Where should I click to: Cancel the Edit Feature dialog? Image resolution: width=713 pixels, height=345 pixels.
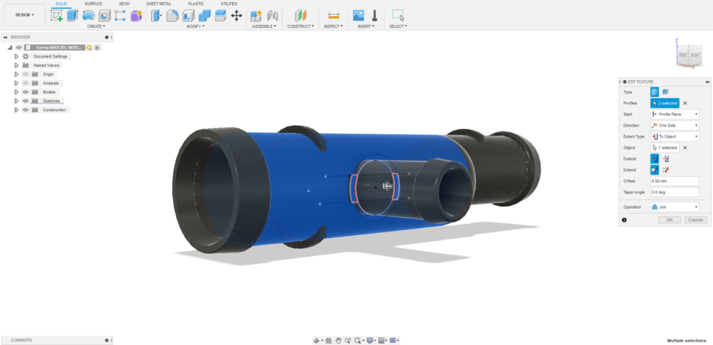tap(695, 220)
